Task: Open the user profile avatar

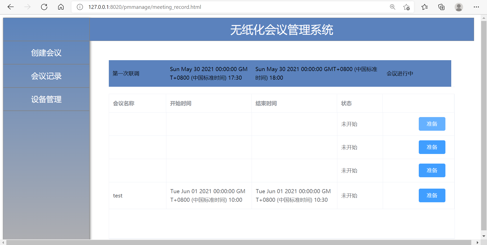Action: click(459, 7)
